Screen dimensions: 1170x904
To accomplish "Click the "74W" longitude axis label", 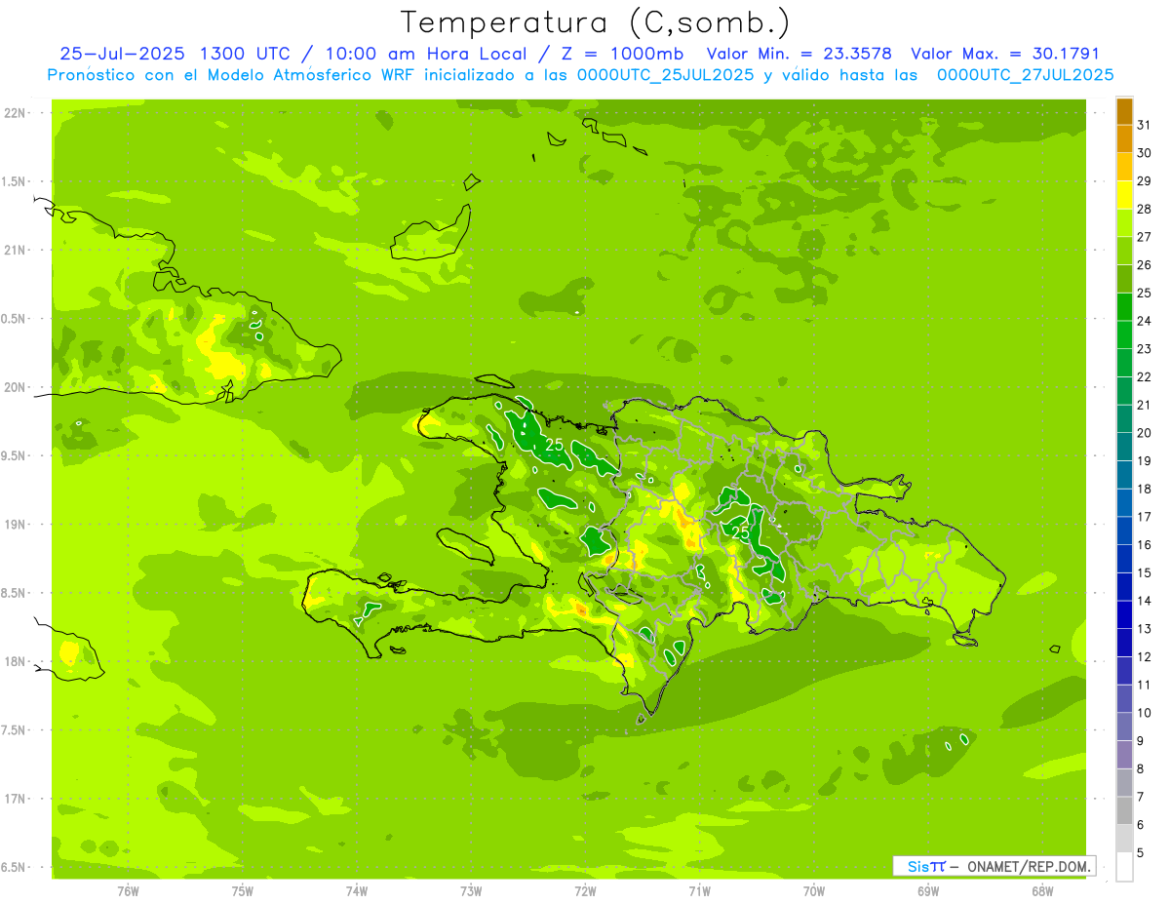I will [x=357, y=891].
